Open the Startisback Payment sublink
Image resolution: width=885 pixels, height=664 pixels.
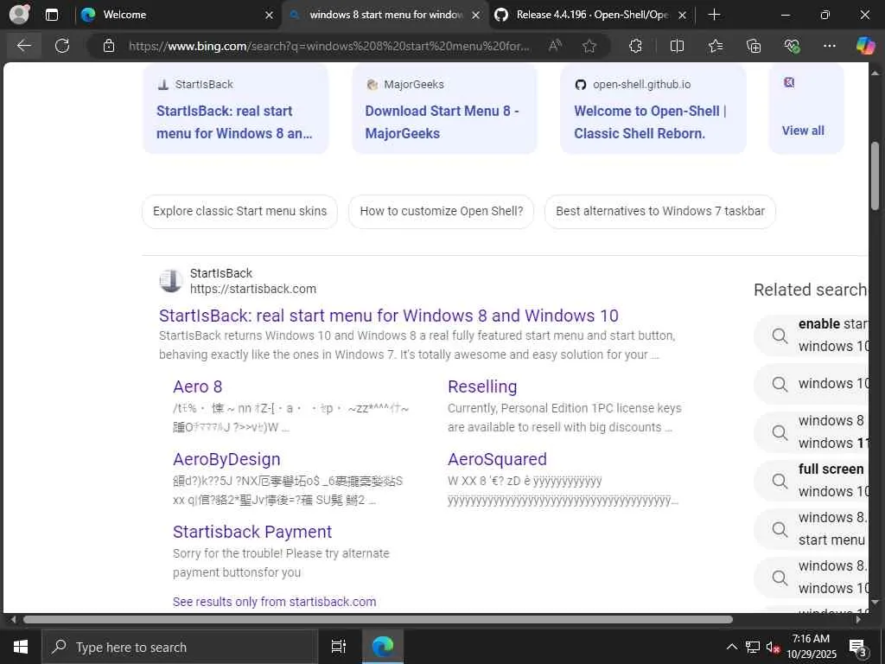(252, 532)
